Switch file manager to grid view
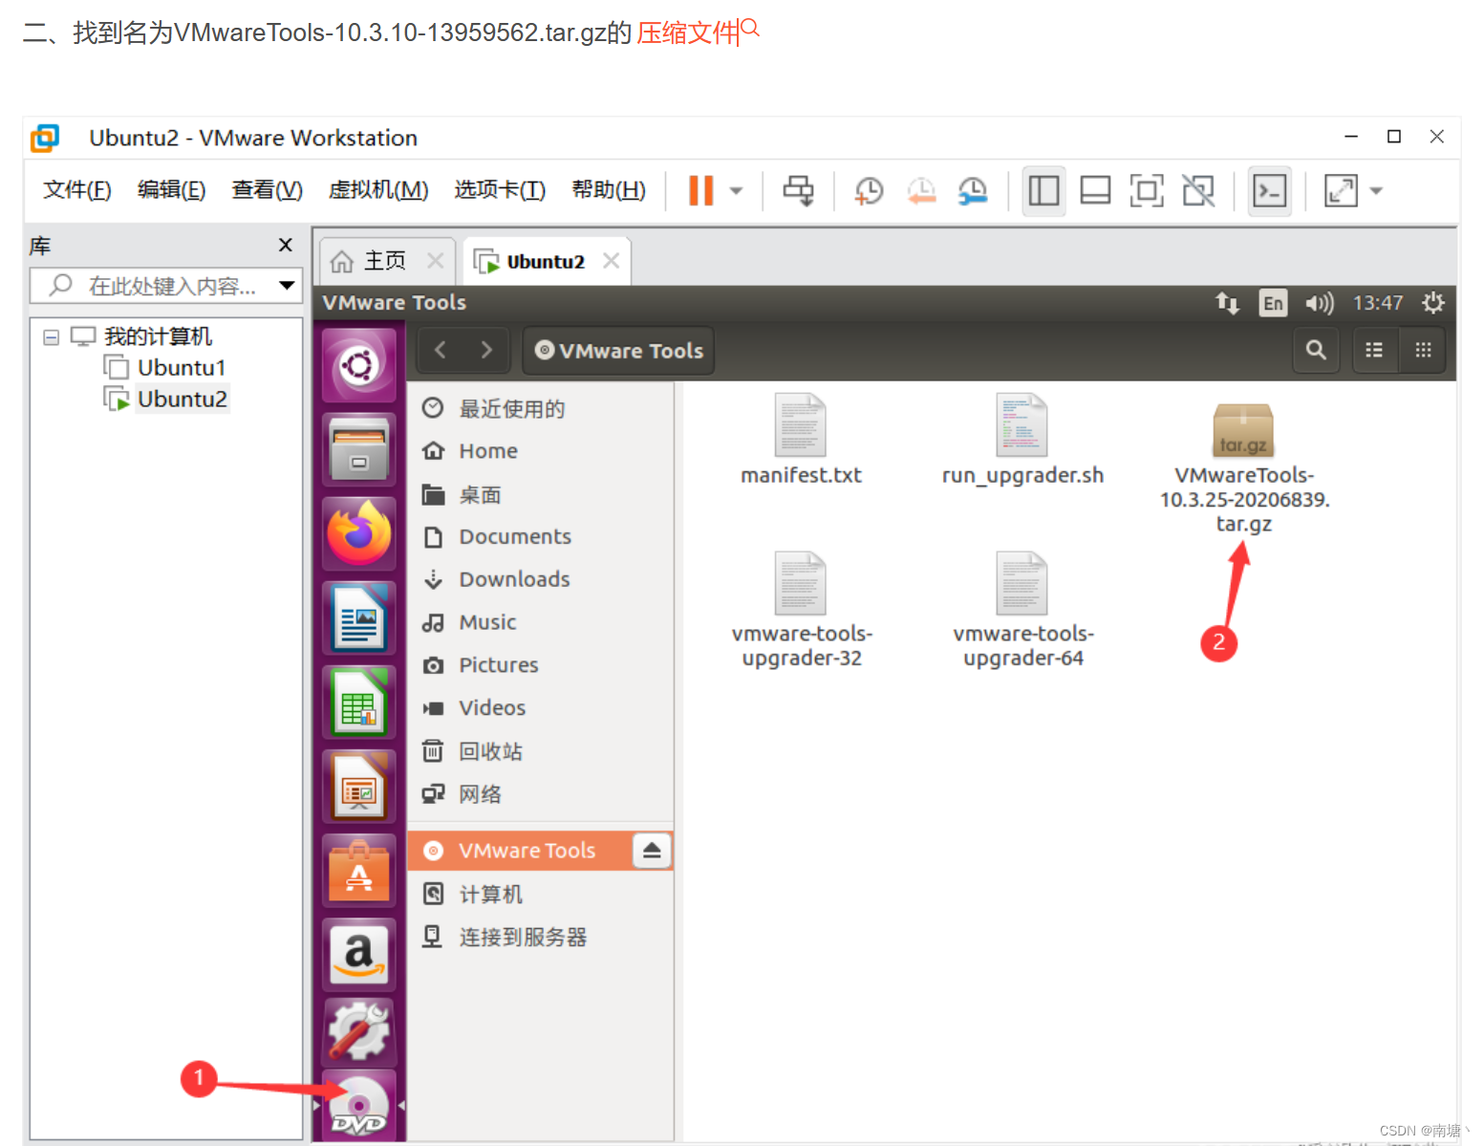1484x1146 pixels. click(1423, 350)
